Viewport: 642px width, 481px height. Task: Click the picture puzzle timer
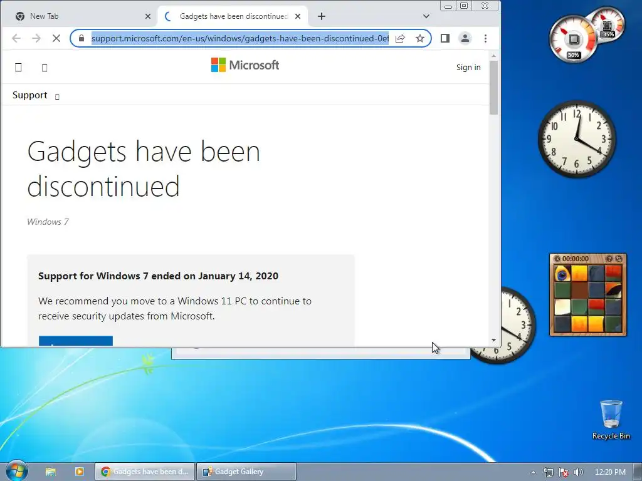point(576,259)
